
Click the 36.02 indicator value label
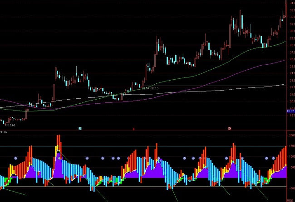4,132
